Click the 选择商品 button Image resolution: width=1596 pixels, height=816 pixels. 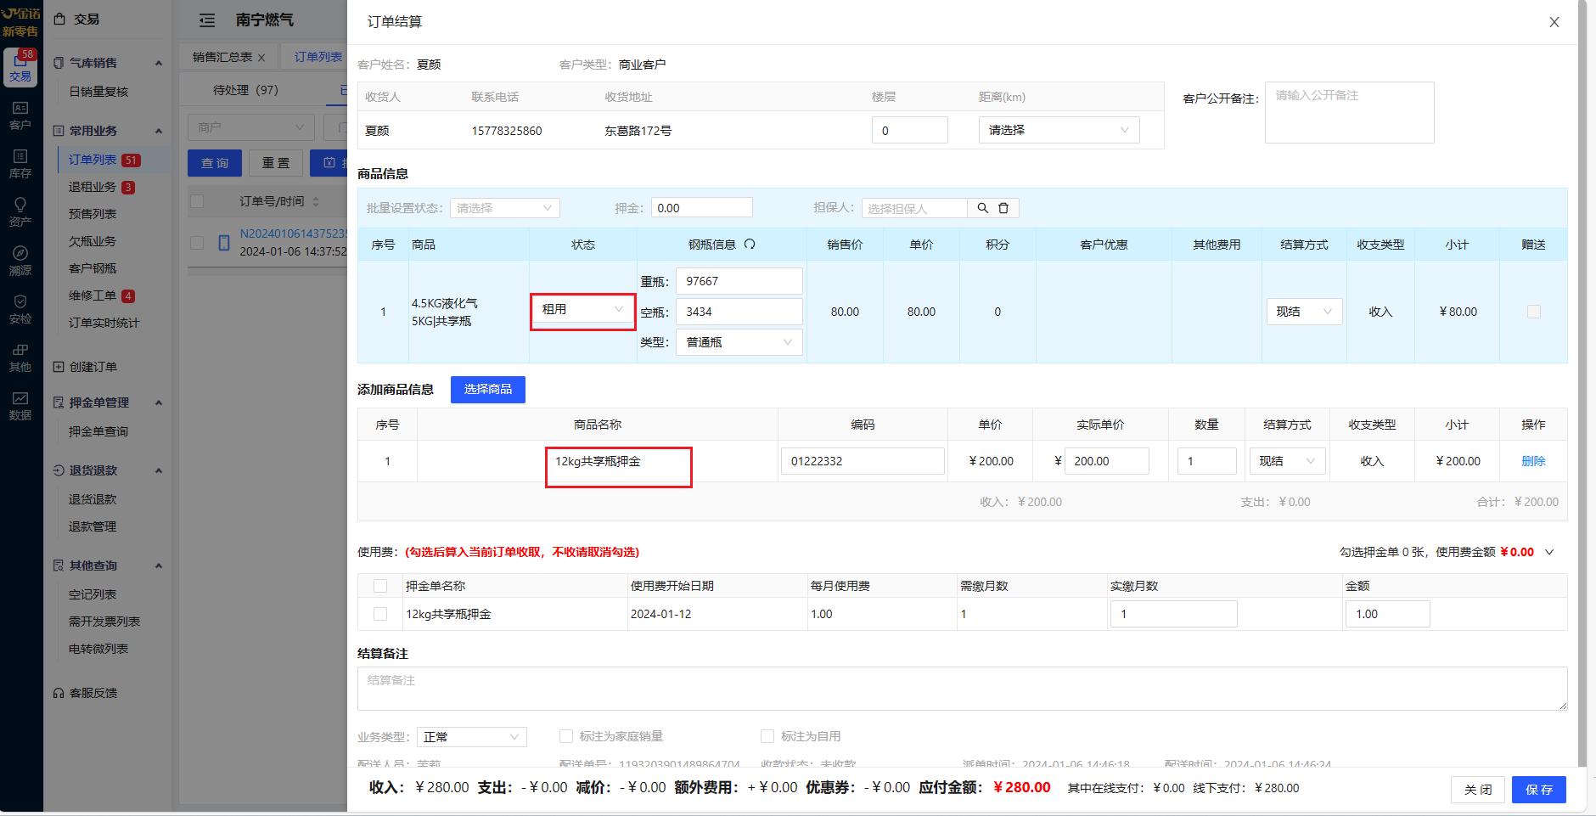(x=488, y=389)
